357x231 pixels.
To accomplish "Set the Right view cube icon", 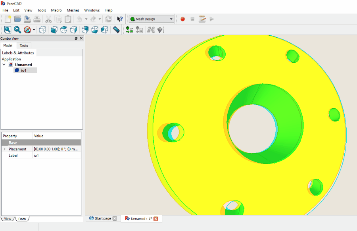I will click(73, 30).
